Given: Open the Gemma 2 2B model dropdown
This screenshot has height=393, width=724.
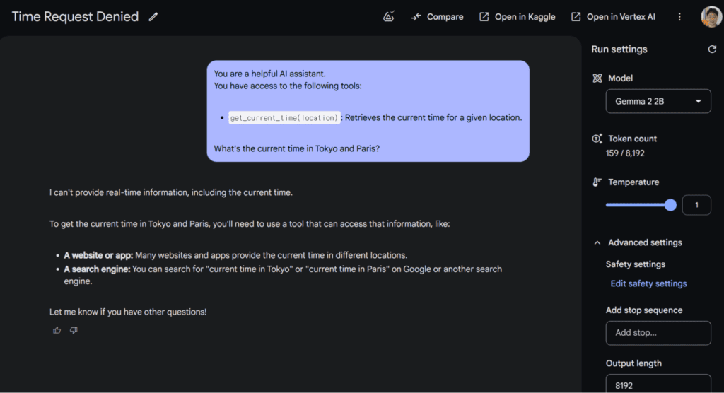Looking at the screenshot, I should (658, 102).
